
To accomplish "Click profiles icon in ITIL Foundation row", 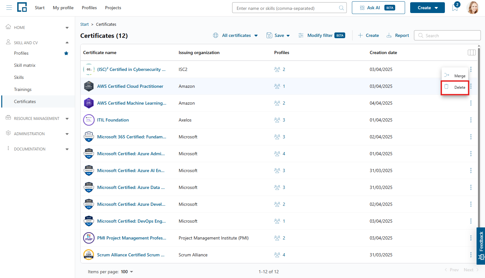I will pyautogui.click(x=277, y=120).
